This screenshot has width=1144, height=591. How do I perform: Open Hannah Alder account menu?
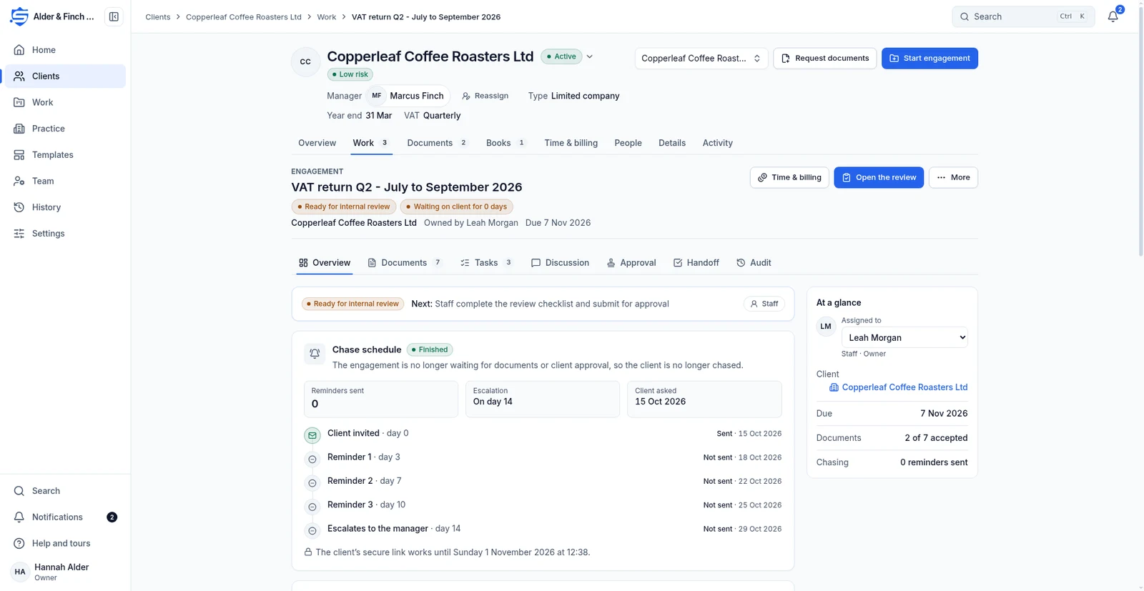pyautogui.click(x=65, y=572)
